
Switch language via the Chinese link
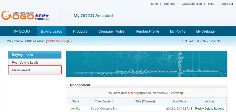tap(170, 4)
